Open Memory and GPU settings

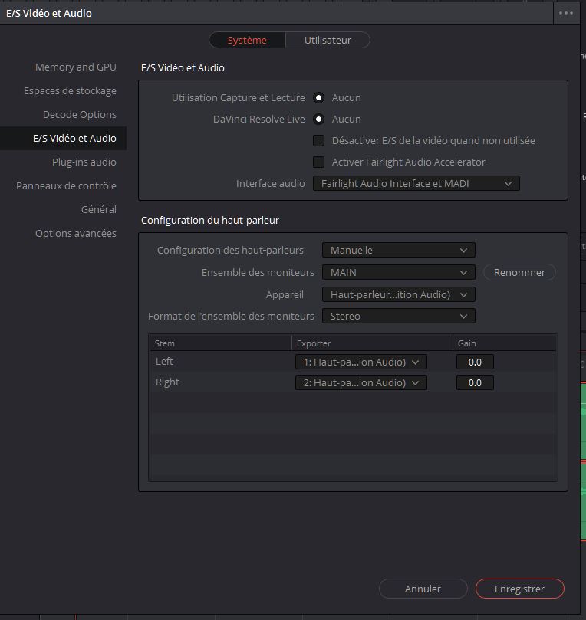(x=75, y=67)
